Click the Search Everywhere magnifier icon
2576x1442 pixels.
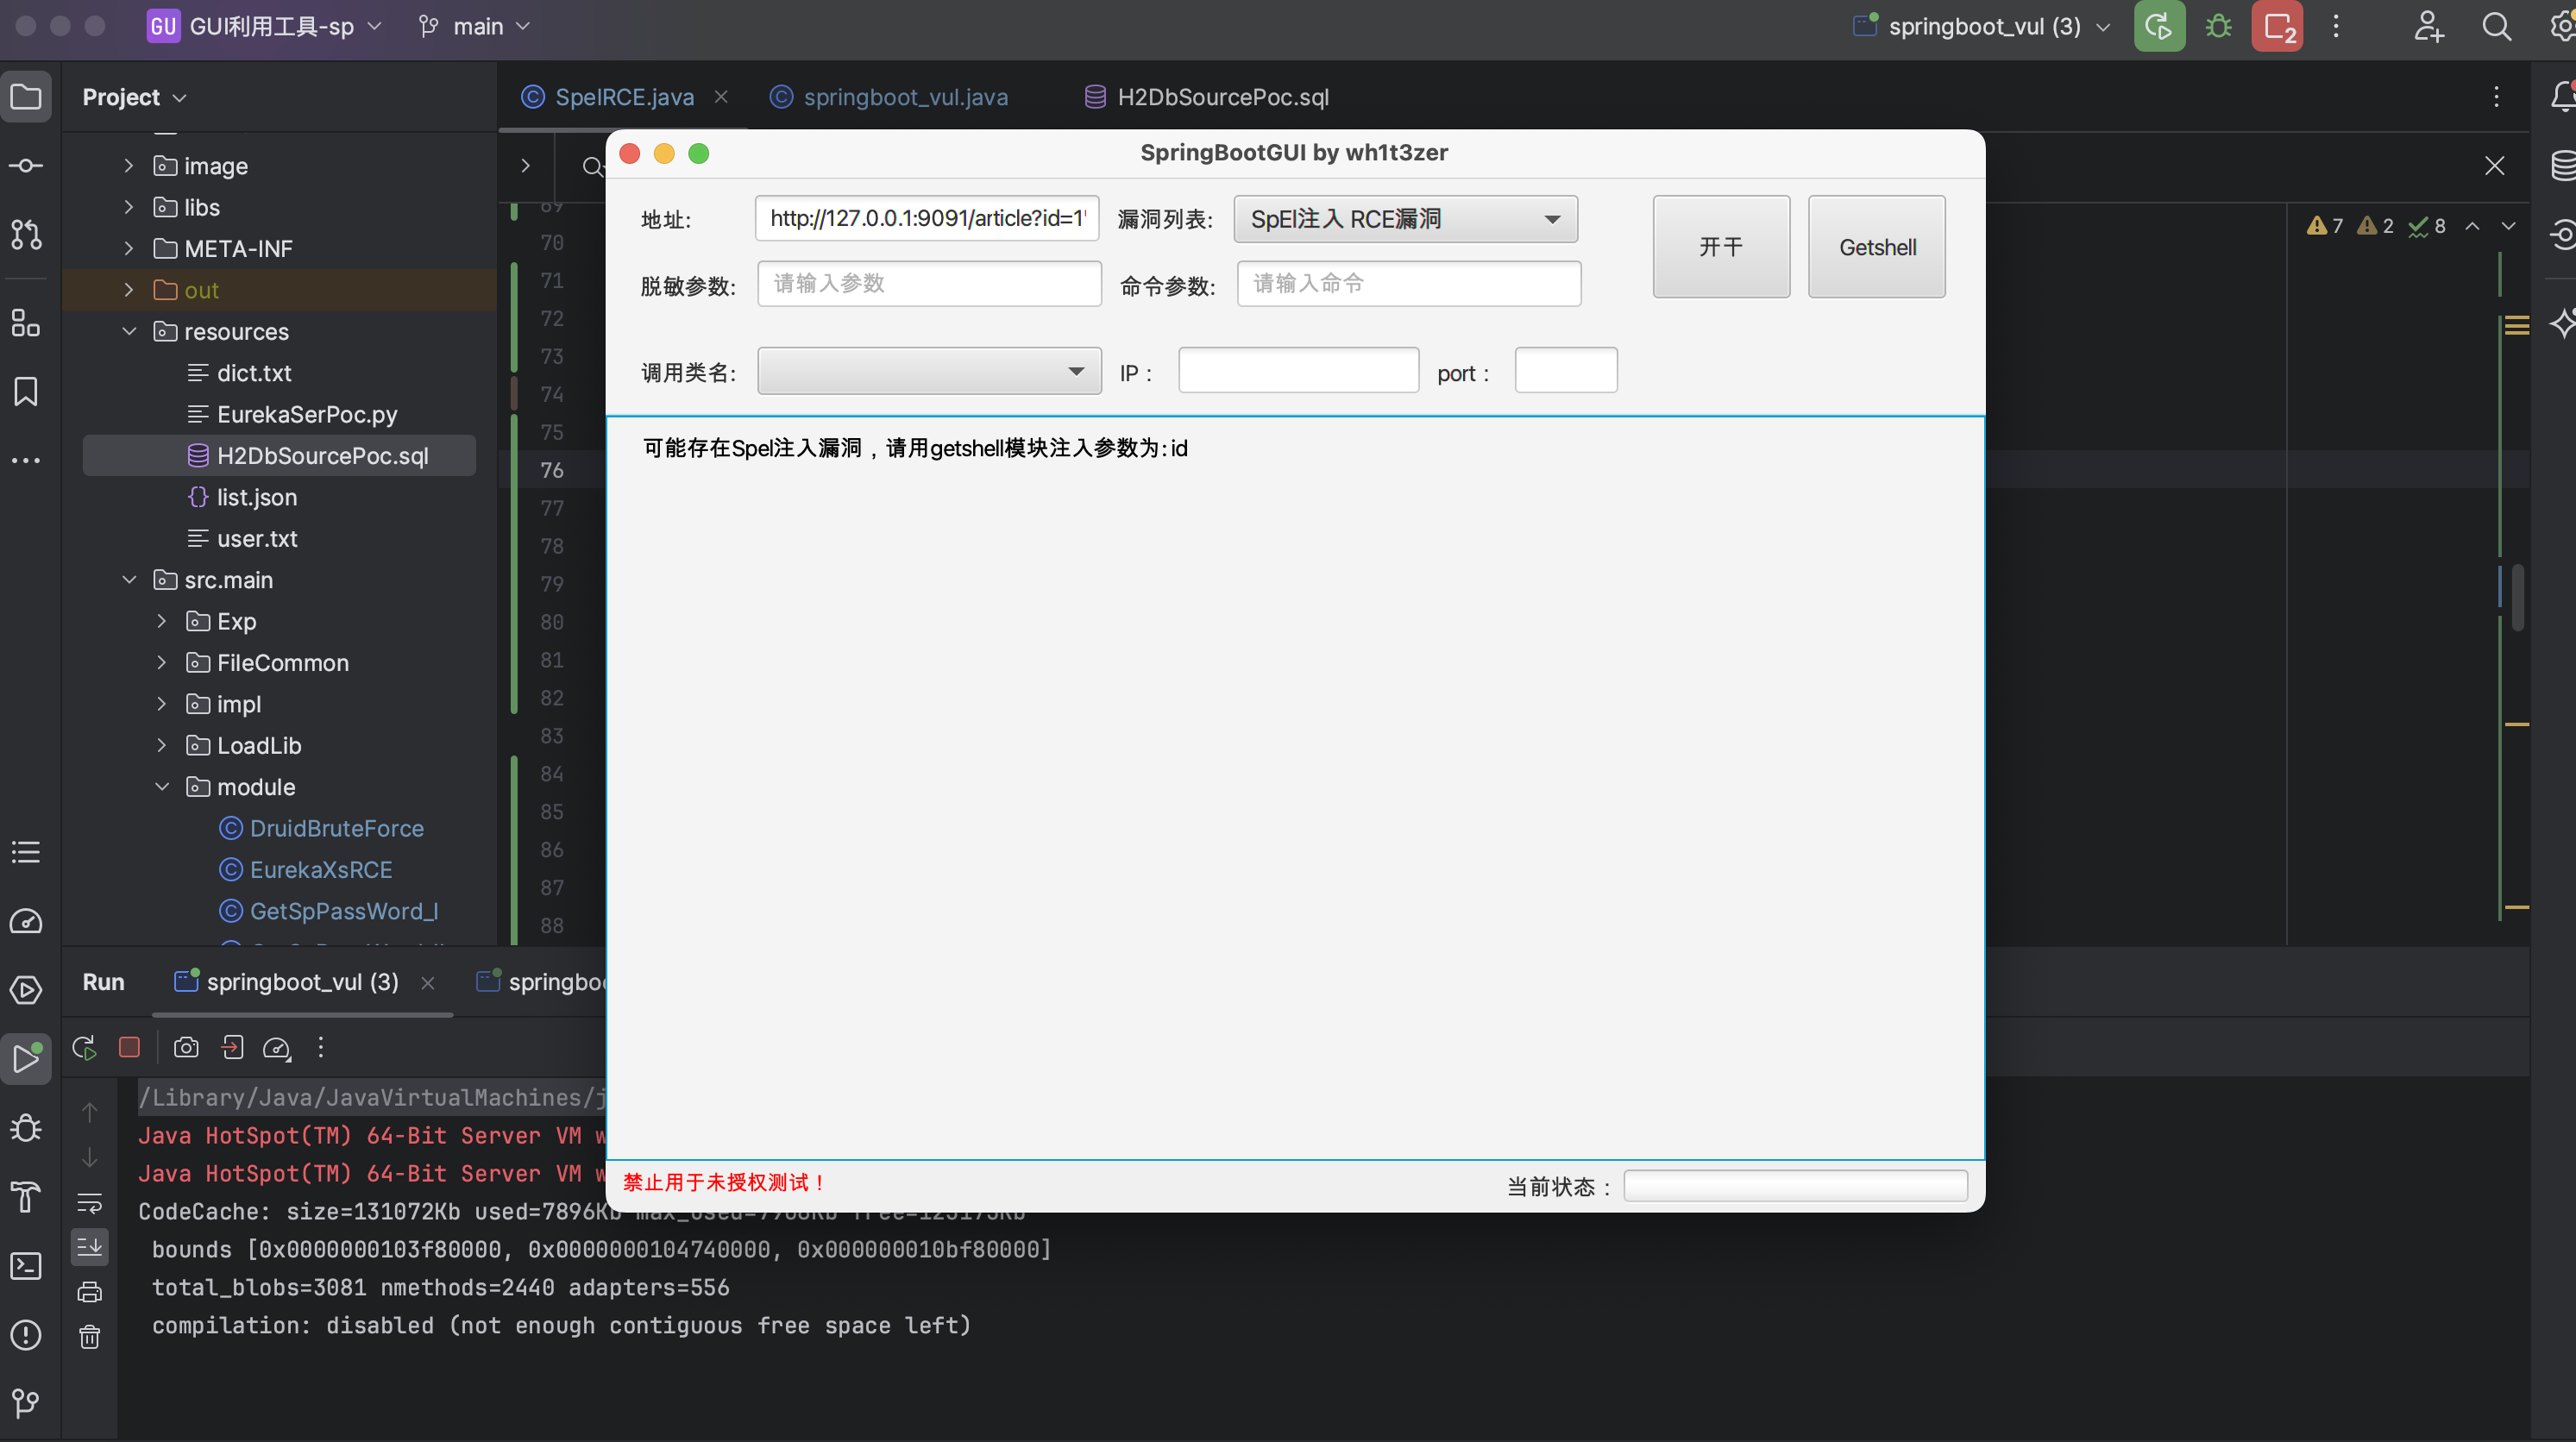(x=2496, y=26)
